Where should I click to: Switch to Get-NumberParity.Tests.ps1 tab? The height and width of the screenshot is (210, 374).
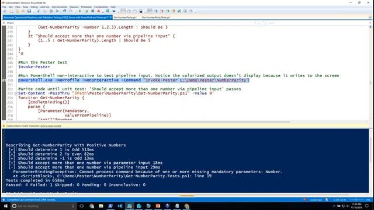coord(156,17)
